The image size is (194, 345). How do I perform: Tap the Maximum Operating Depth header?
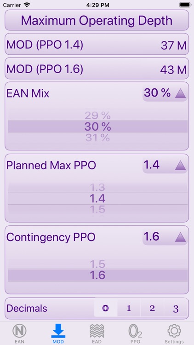coord(97,20)
